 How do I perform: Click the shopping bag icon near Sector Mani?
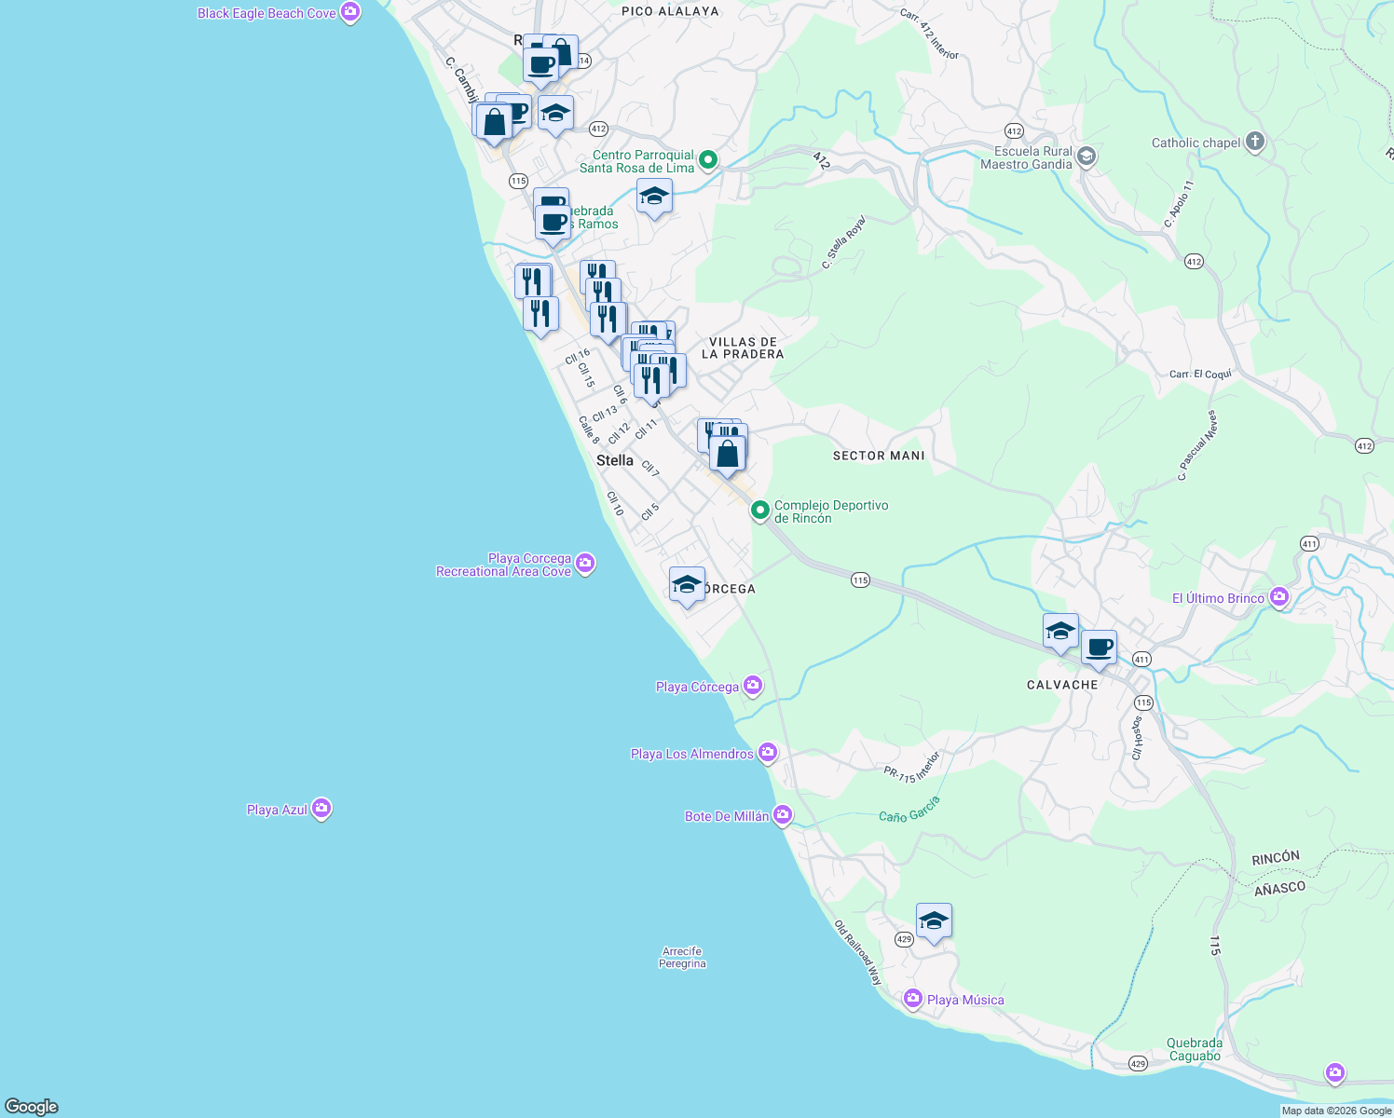728,453
